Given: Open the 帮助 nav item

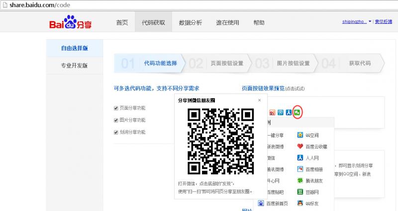Looking at the screenshot, I should [259, 22].
